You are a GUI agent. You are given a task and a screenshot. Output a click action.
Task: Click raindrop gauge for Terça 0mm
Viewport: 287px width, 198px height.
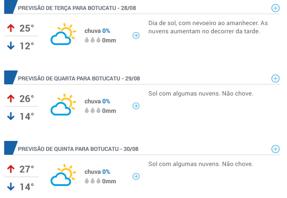(x=93, y=40)
